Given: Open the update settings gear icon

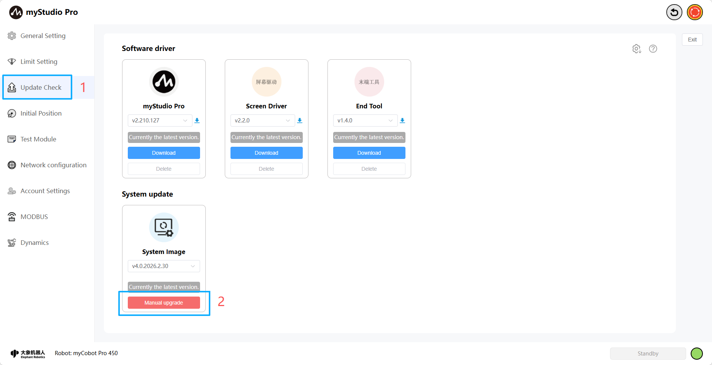Looking at the screenshot, I should (637, 49).
